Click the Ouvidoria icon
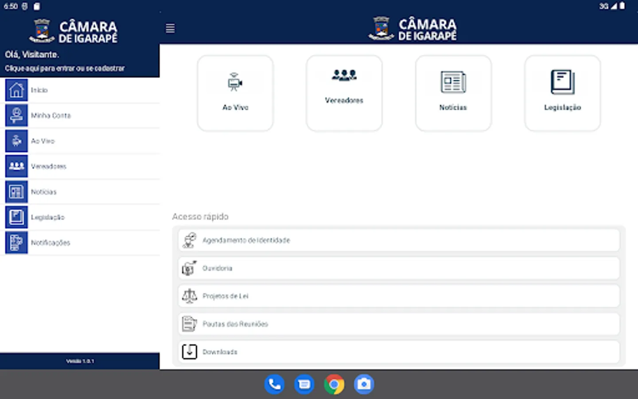 coord(189,268)
